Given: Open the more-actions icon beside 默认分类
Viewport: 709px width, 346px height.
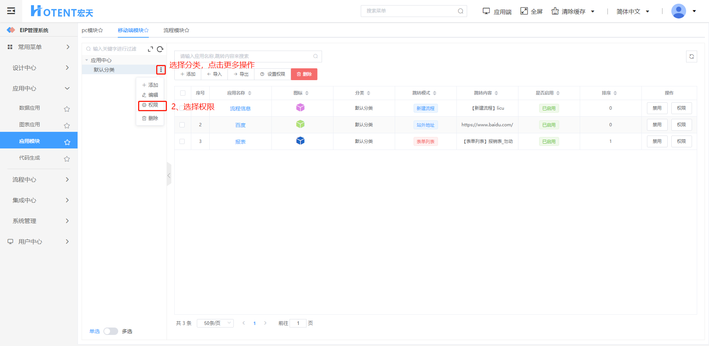Looking at the screenshot, I should click(x=161, y=70).
